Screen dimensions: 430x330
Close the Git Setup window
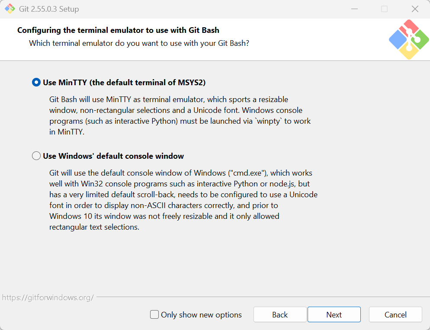coord(415,9)
